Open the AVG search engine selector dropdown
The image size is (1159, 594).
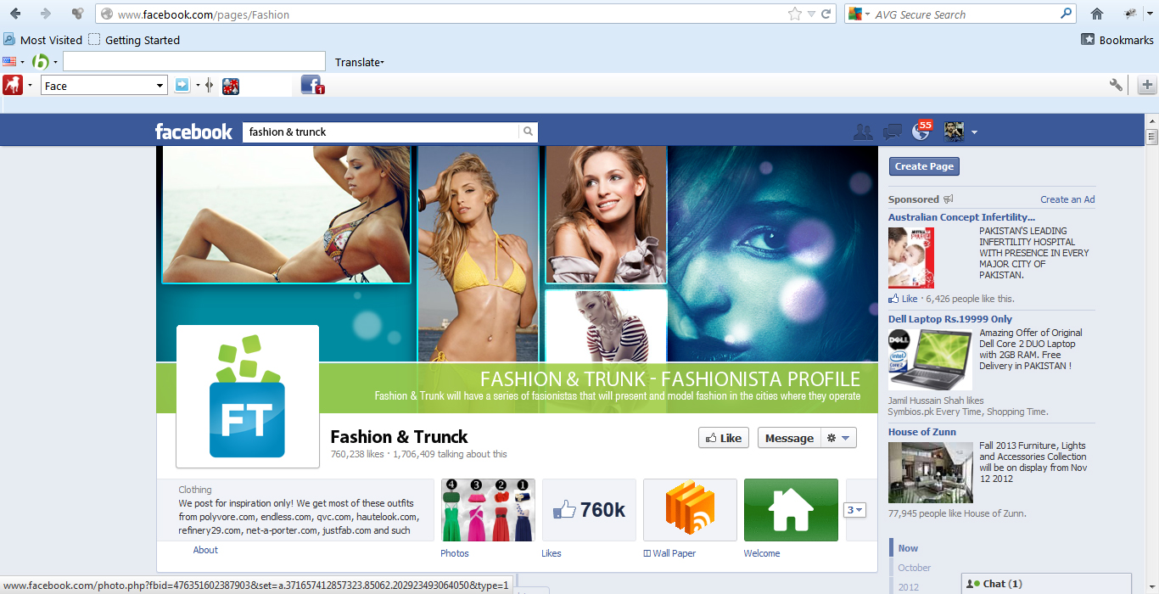click(x=859, y=14)
